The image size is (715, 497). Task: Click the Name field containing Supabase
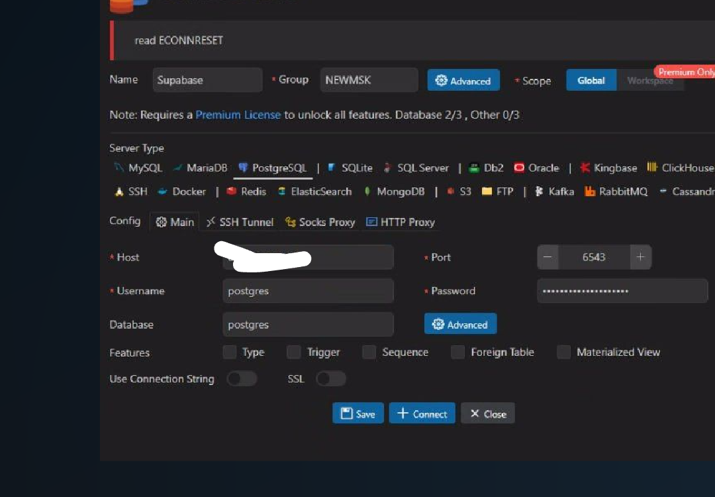[207, 80]
